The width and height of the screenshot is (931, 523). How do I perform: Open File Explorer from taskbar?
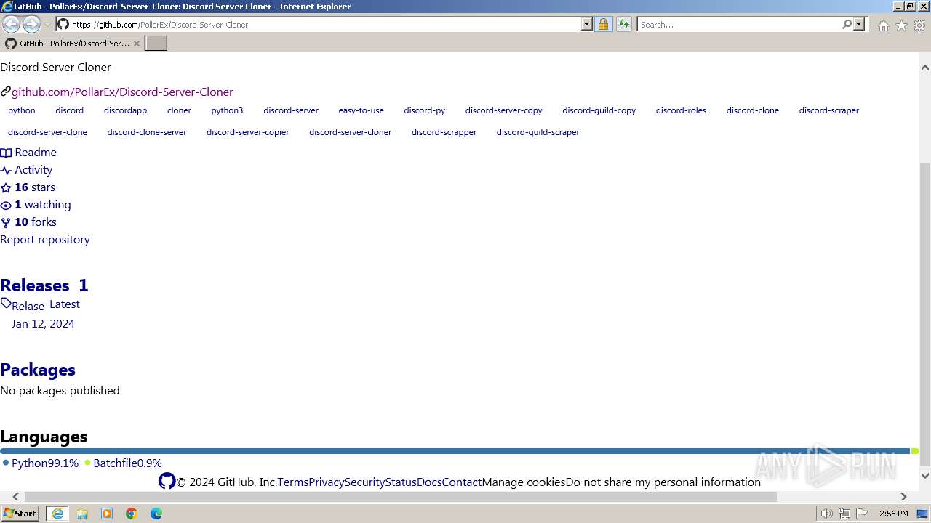(x=82, y=514)
